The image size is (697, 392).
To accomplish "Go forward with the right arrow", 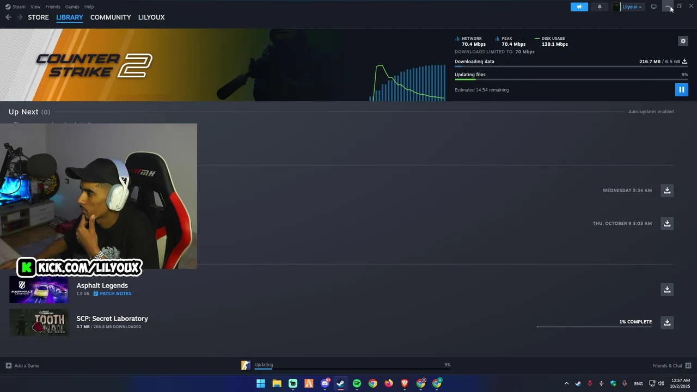I will point(20,17).
